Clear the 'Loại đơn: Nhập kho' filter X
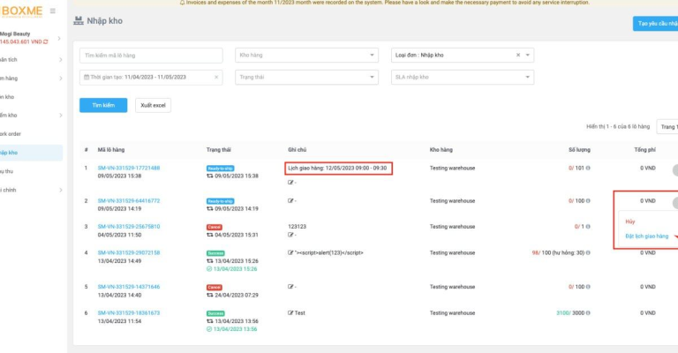 pos(518,55)
